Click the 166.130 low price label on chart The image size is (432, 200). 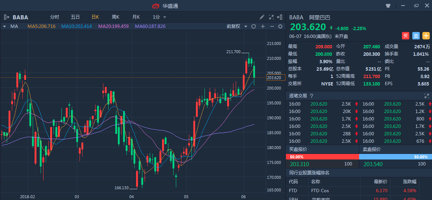(122, 188)
